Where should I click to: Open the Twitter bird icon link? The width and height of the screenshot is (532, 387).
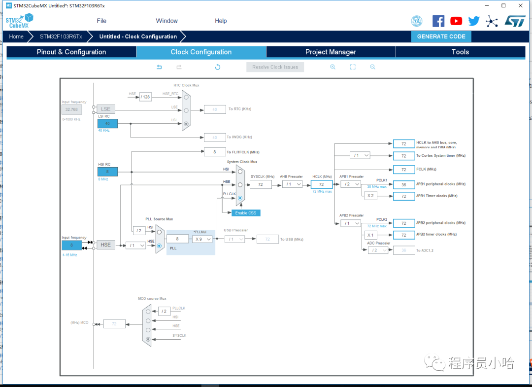(x=474, y=21)
